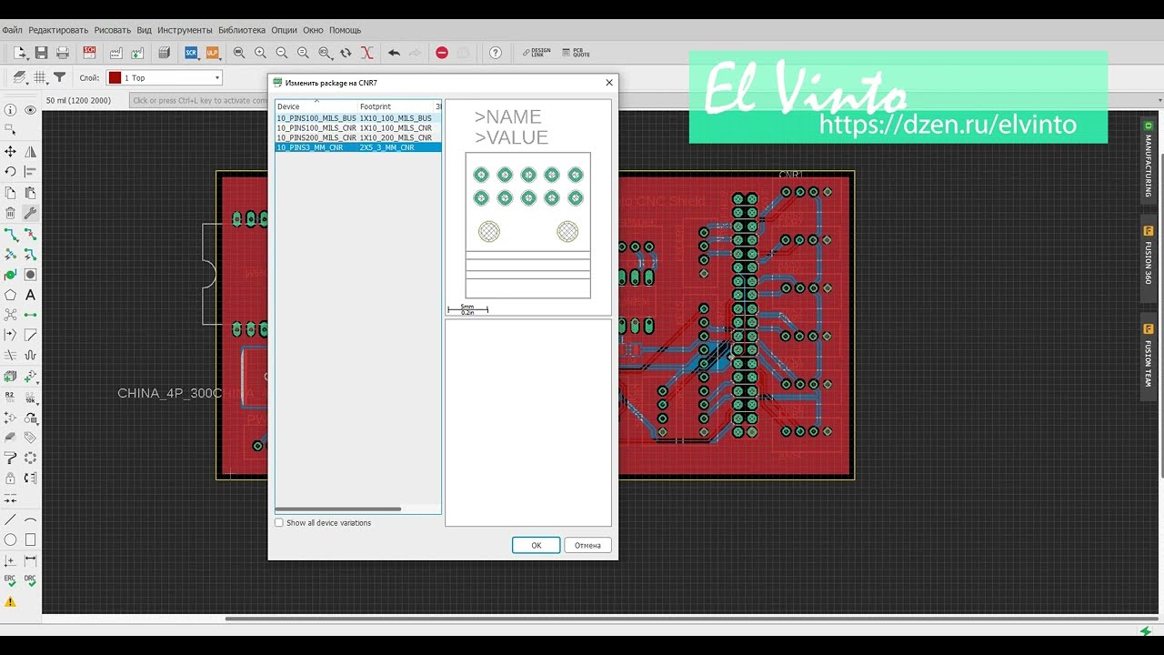The height and width of the screenshot is (655, 1164).
Task: Choose the Rectangle drawing tool
Action: (30, 539)
